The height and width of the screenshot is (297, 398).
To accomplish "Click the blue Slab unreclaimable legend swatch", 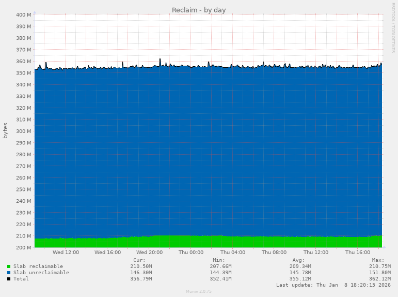I will [x=9, y=273].
